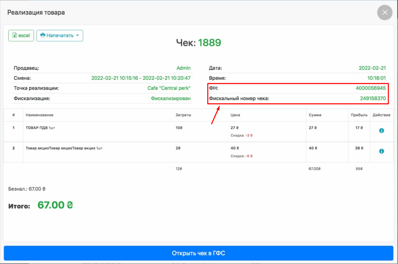Image resolution: width=398 pixels, height=264 pixels.
Task: Click the receipt number 1889
Action: tap(209, 43)
